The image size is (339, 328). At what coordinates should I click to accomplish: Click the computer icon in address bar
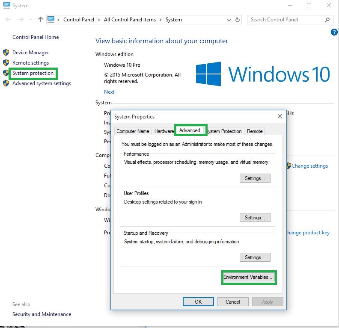pos(51,19)
